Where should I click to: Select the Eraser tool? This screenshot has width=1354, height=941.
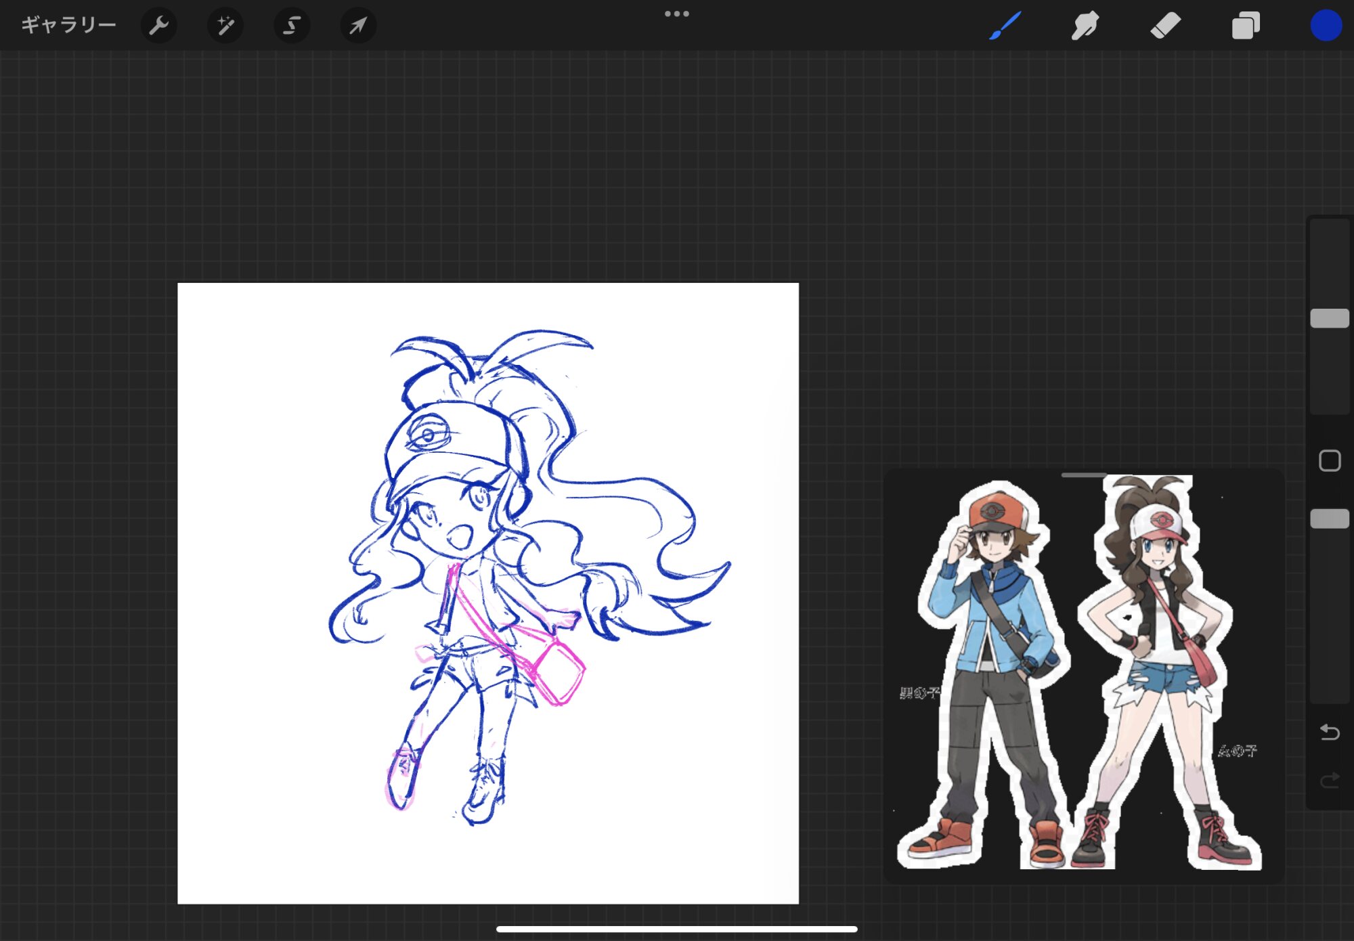tap(1165, 26)
